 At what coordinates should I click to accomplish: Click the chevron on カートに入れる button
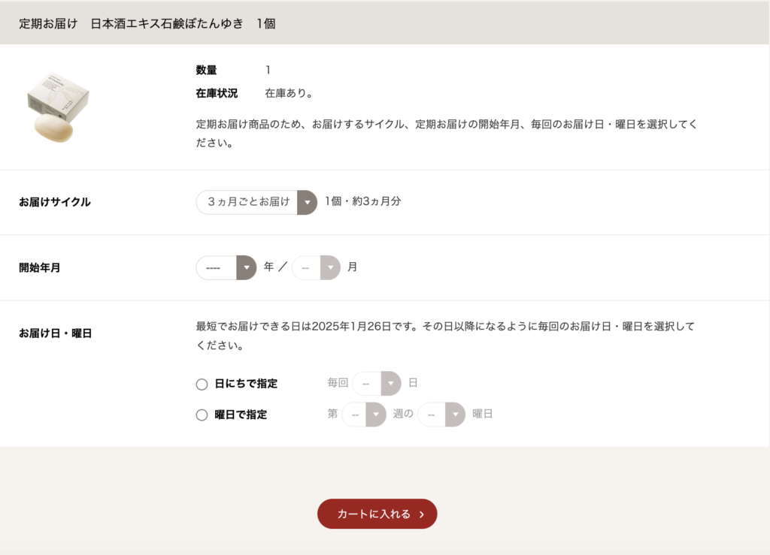(421, 514)
